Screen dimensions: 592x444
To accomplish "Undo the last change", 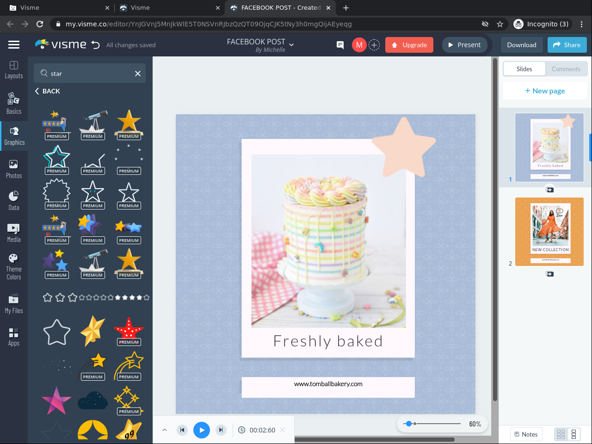I will tap(96, 45).
